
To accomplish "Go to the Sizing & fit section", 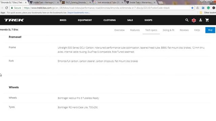I will point(168,30).
